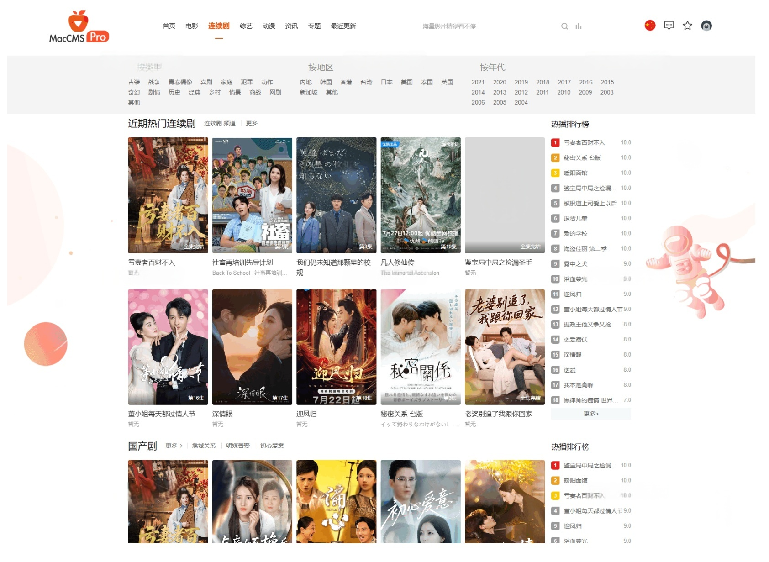Screen dimensions: 769x562
Task: Click 更多 beside 近期热门连续剧
Action: [x=252, y=123]
